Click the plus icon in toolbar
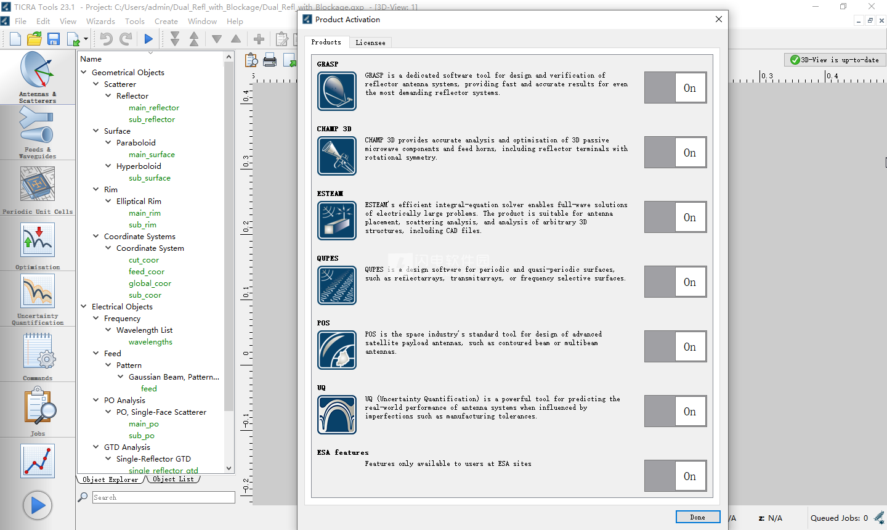This screenshot has height=530, width=887. tap(259, 39)
